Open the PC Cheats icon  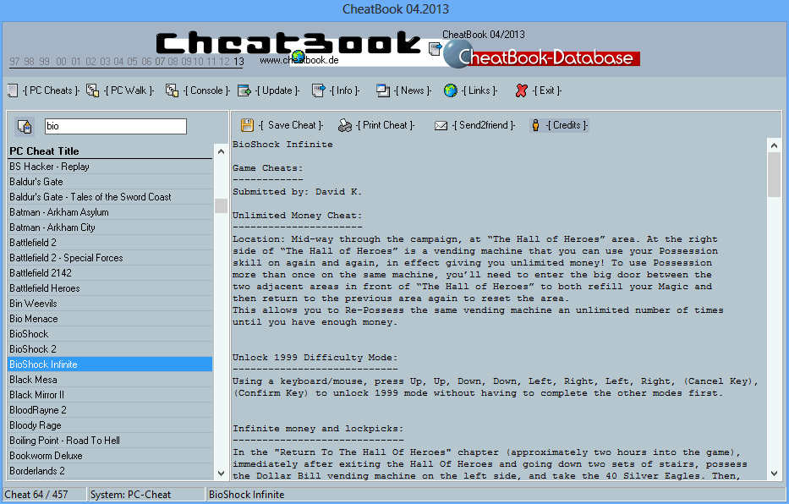tap(13, 90)
